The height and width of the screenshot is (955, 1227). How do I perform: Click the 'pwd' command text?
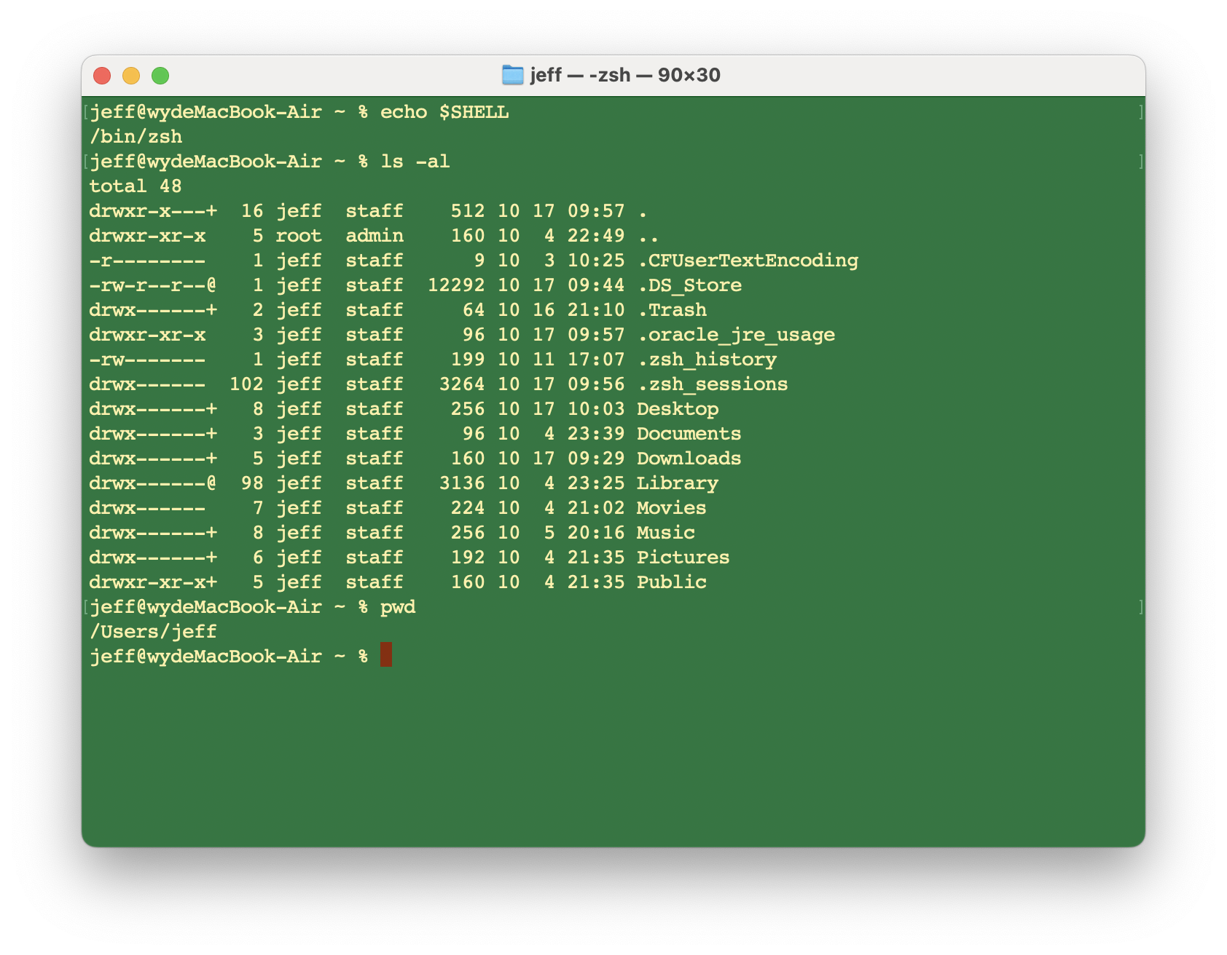(x=398, y=607)
